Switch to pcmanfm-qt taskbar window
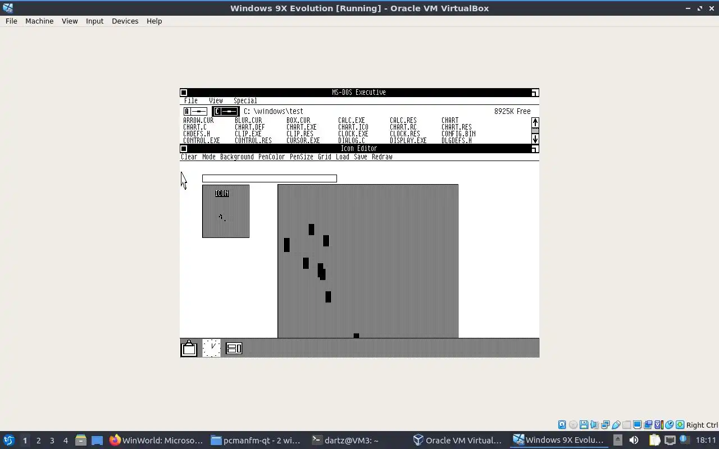This screenshot has height=449, width=719. 256,440
